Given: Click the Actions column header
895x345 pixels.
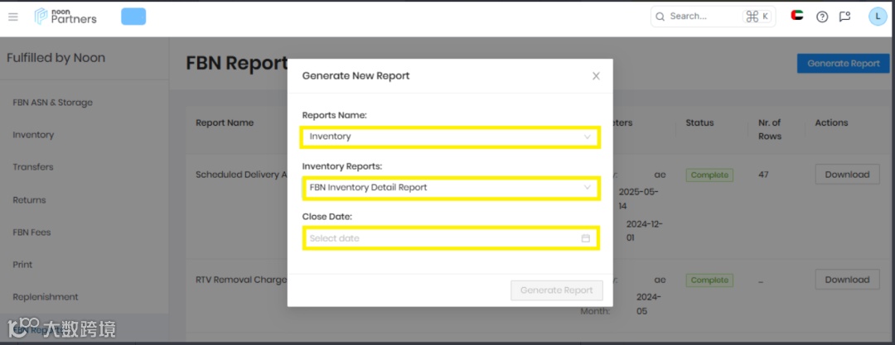Looking at the screenshot, I should click(x=831, y=122).
